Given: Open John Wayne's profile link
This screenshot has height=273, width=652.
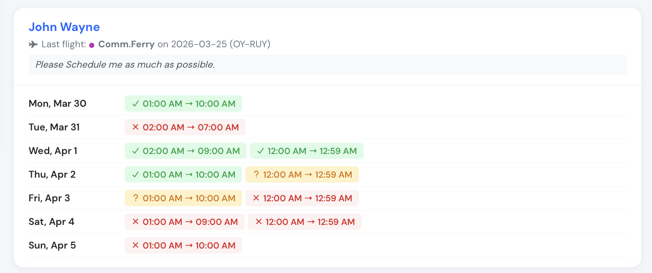Looking at the screenshot, I should pyautogui.click(x=64, y=27).
